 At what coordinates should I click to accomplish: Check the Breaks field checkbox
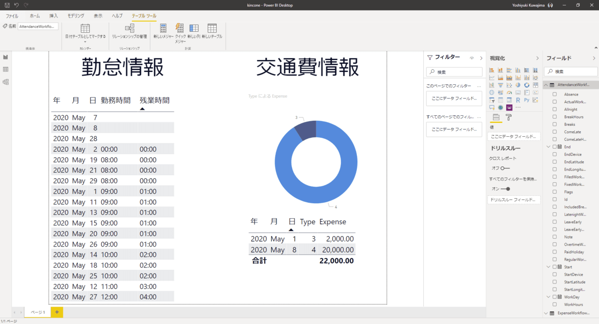tap(555, 124)
